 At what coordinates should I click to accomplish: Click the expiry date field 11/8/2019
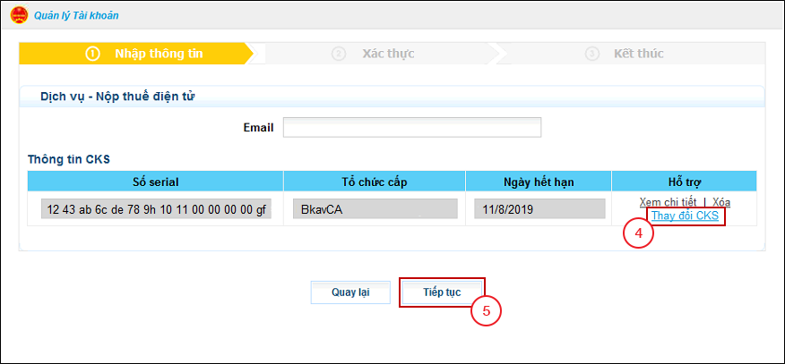[x=539, y=209]
